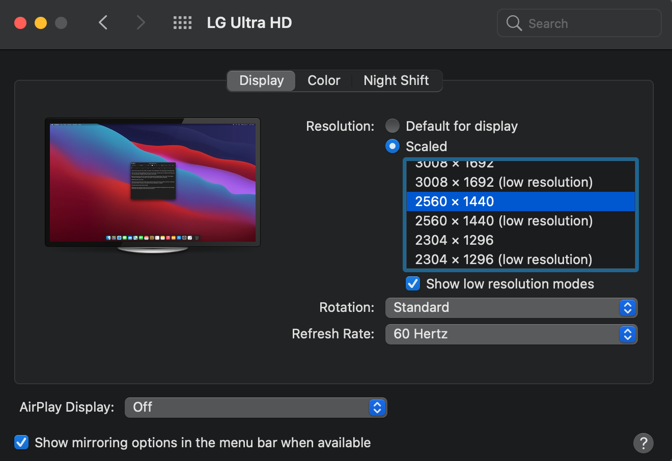Click the magnifying glass search icon
Viewport: 672px width, 461px height.
[514, 23]
